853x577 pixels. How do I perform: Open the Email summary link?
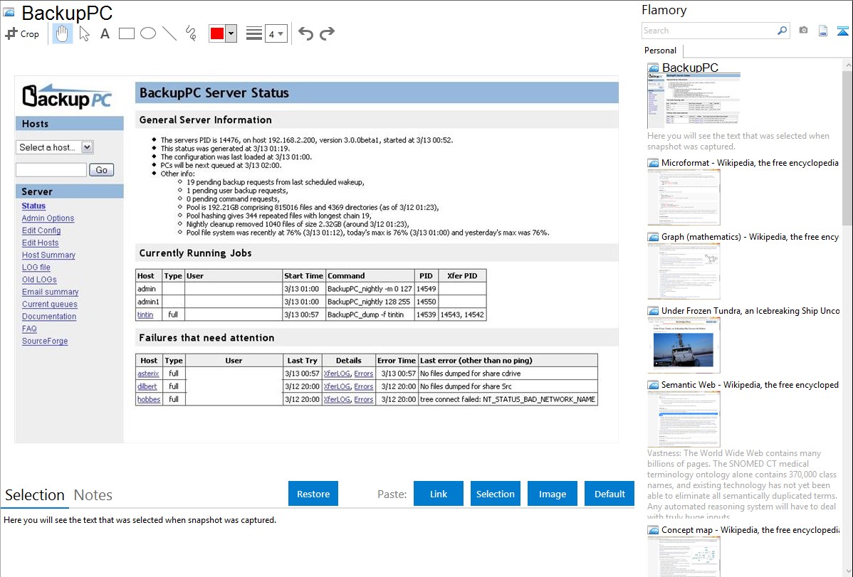(50, 292)
